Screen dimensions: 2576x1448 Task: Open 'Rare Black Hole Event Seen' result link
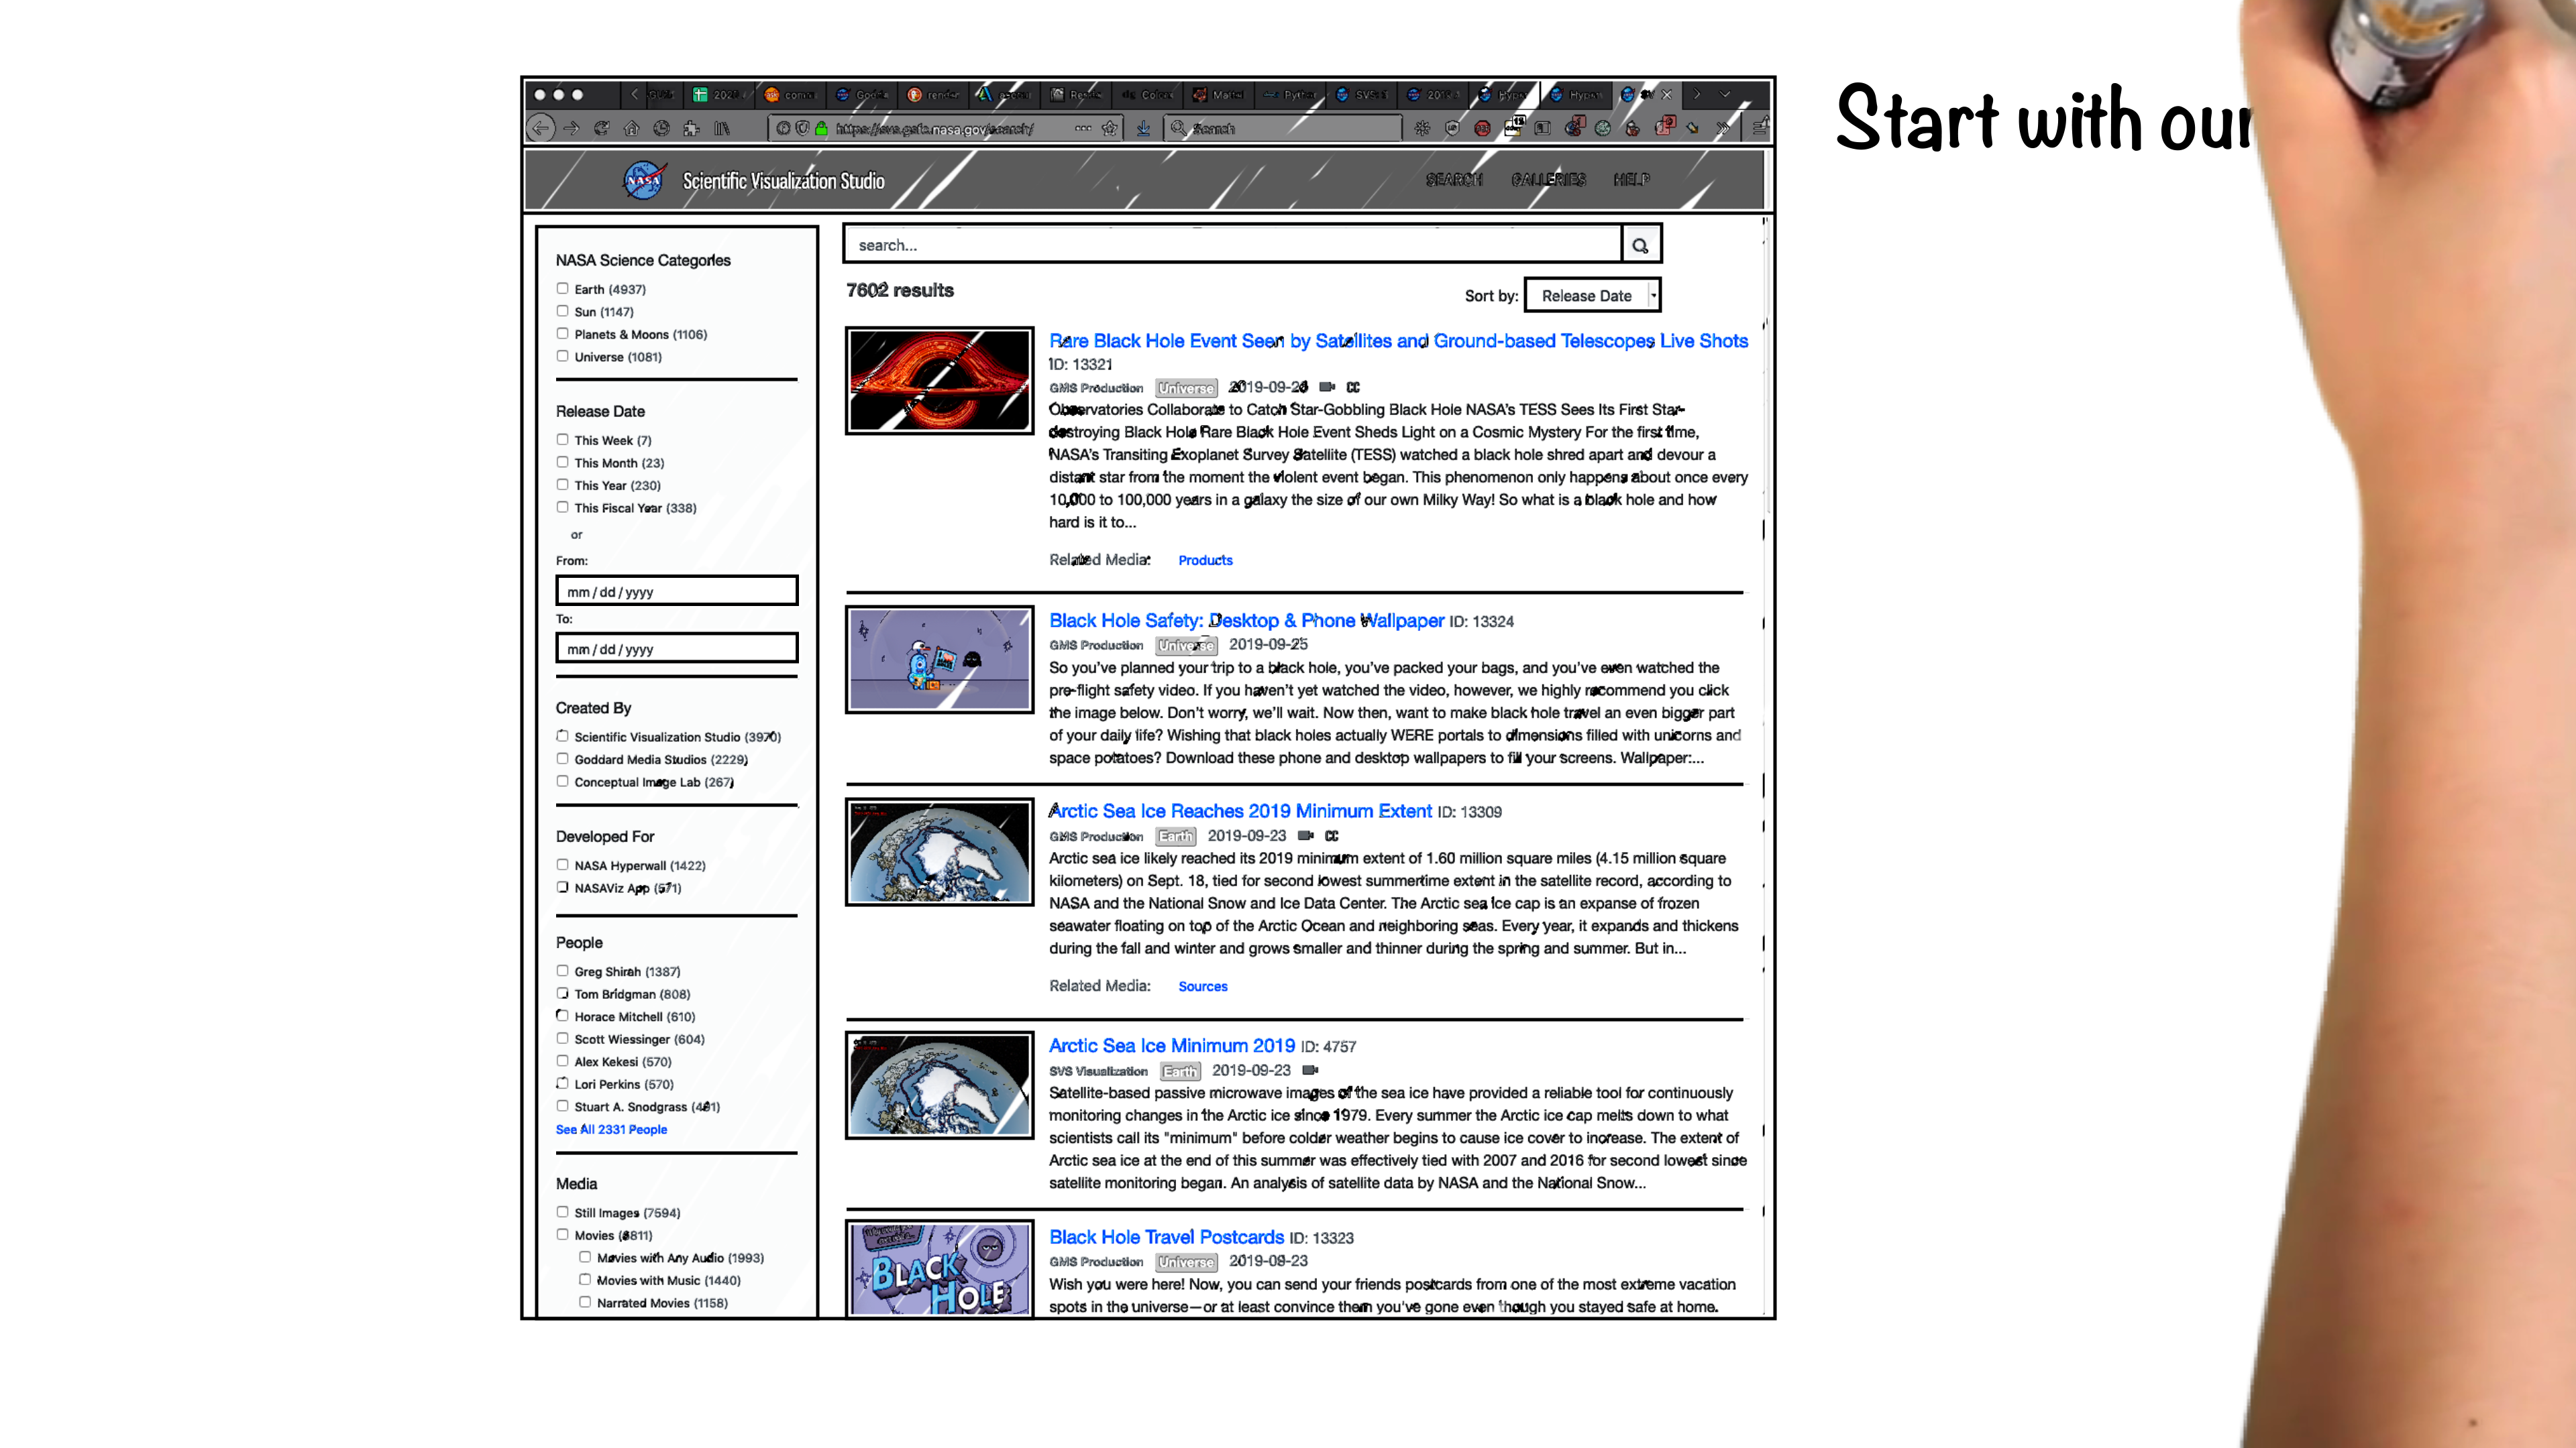tap(1398, 341)
